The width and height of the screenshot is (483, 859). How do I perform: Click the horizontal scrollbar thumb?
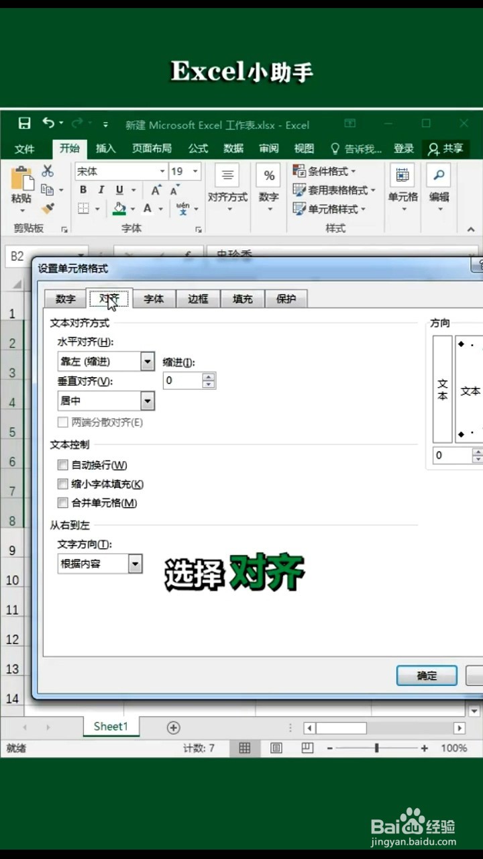point(341,728)
